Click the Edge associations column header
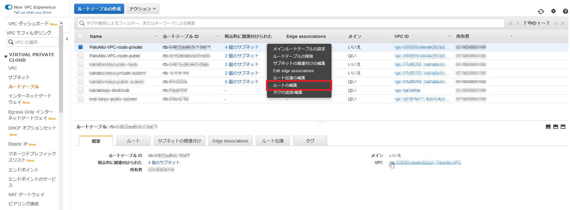Viewport: 570px width, 210px height. pos(306,37)
